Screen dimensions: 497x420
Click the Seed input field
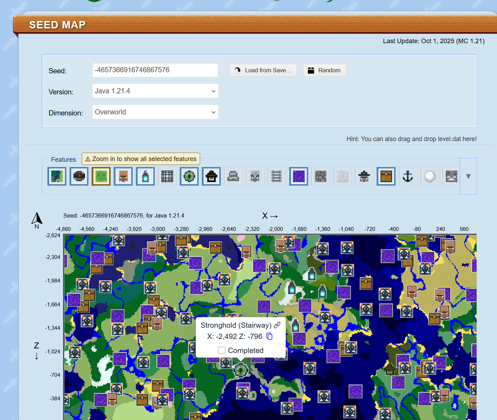click(x=155, y=70)
